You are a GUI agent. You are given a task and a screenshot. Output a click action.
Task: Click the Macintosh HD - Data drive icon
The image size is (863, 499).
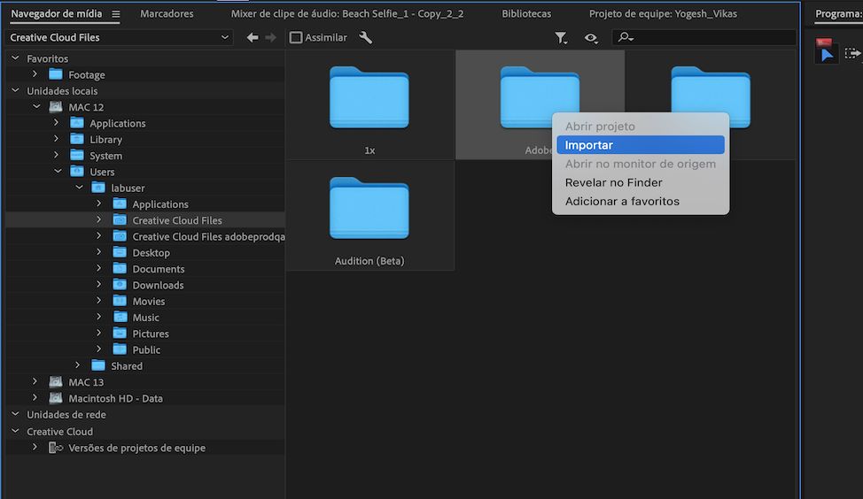click(56, 398)
